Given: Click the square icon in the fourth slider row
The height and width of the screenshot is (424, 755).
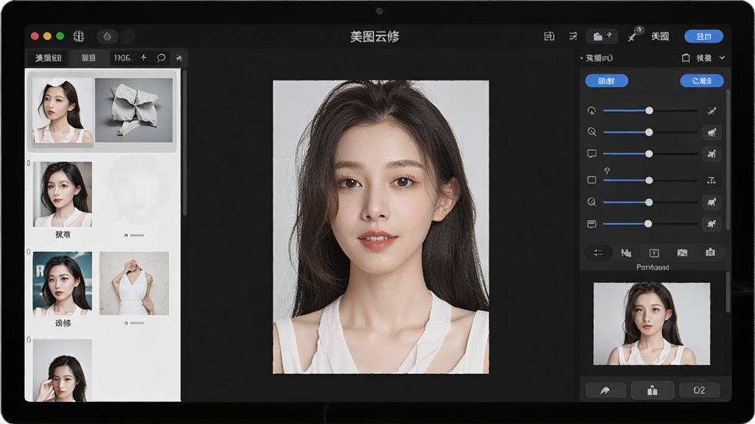Looking at the screenshot, I should coord(592,180).
